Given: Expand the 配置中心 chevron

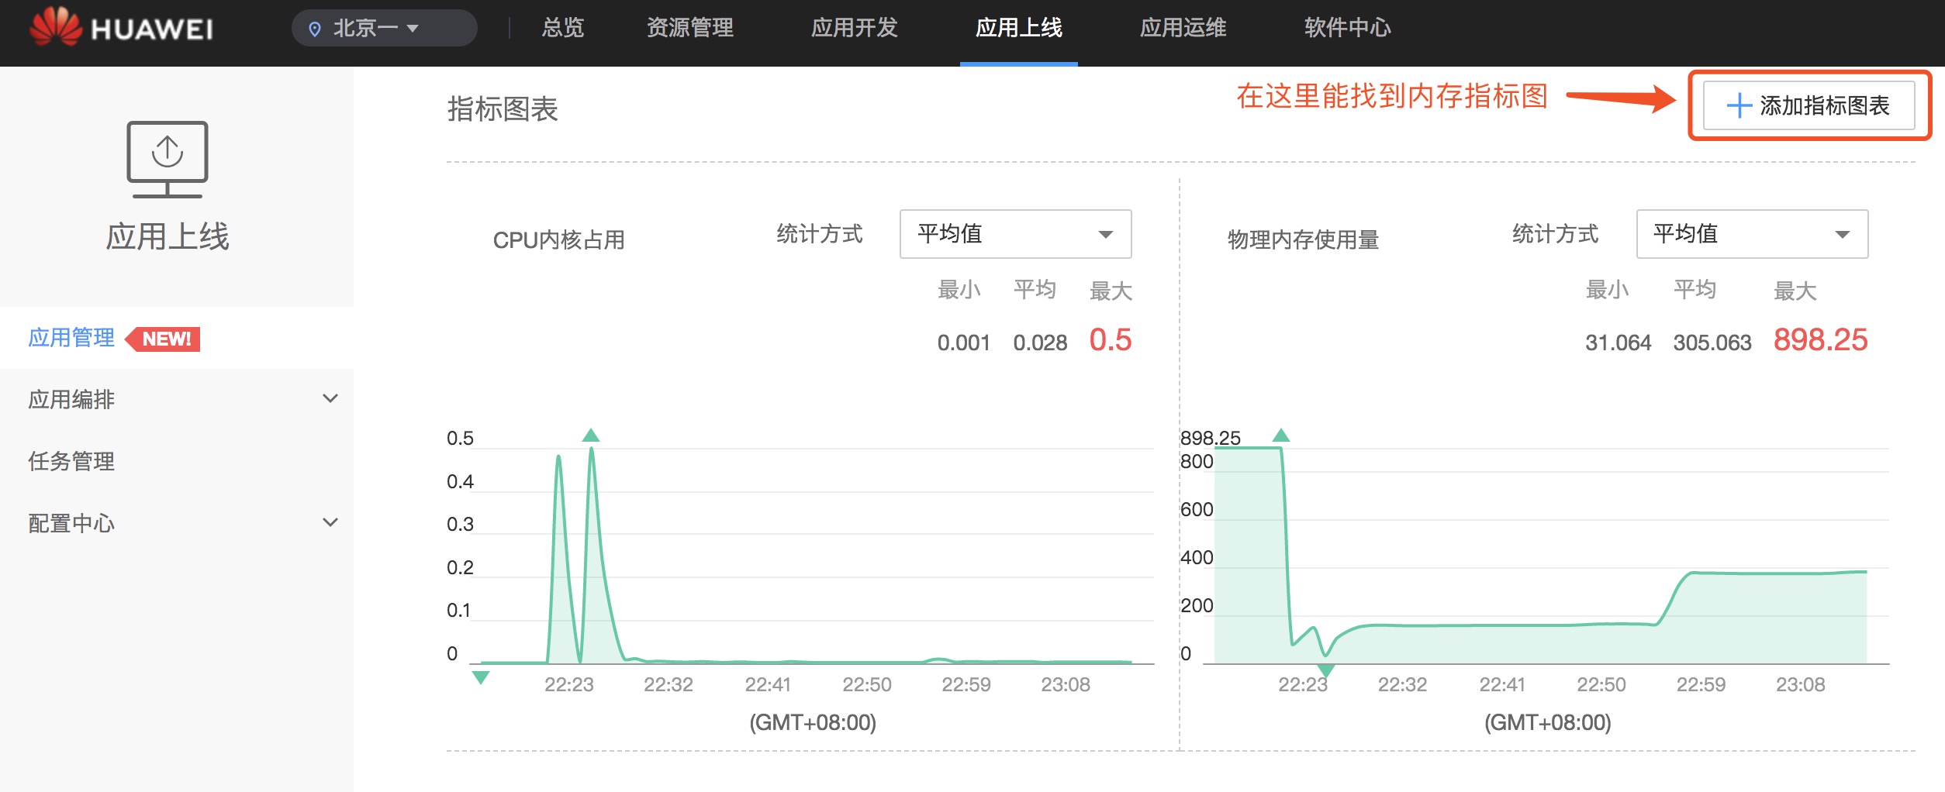Looking at the screenshot, I should point(330,522).
